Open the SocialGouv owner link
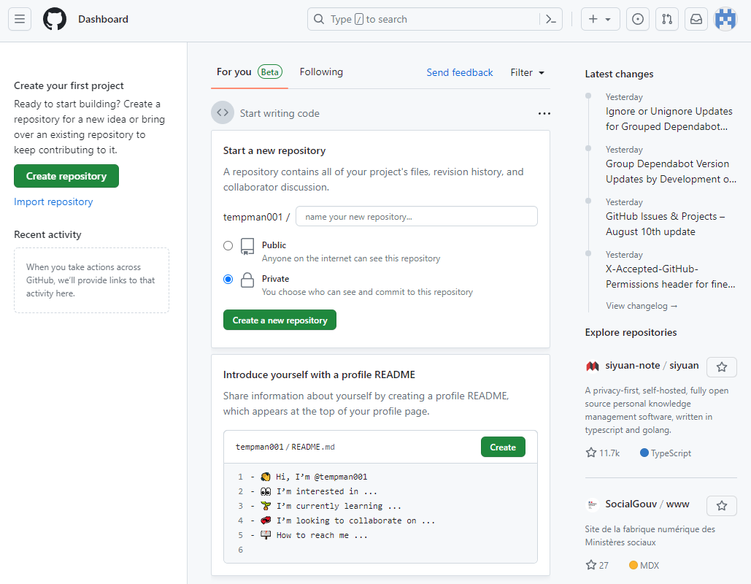The image size is (751, 584). 631,504
